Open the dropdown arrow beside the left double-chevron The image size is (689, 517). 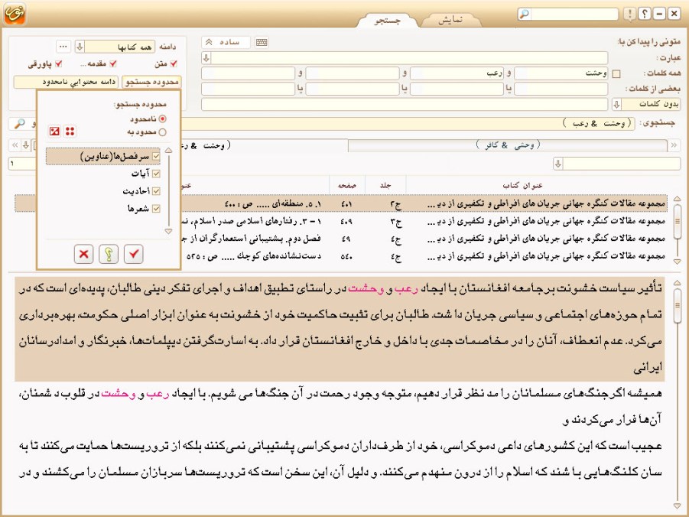coord(26,145)
